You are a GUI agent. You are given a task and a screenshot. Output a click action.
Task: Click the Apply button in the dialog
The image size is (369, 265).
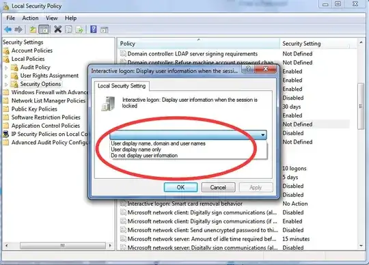[256, 187]
